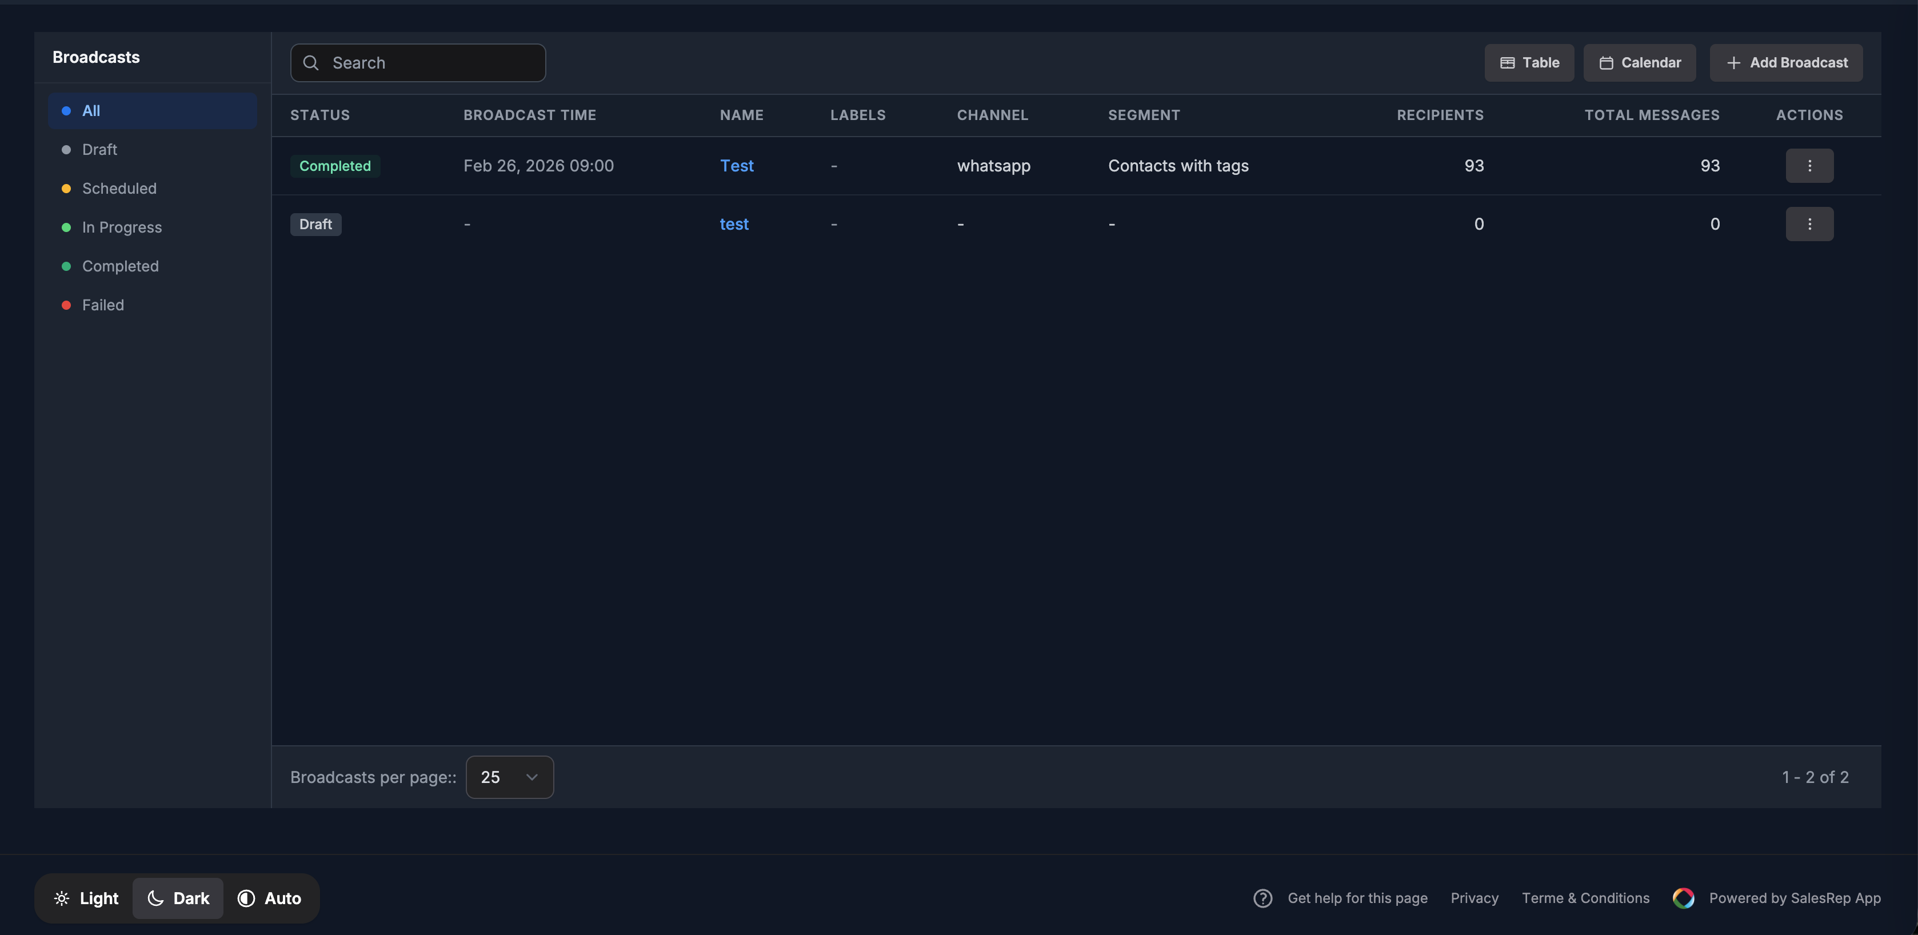This screenshot has height=935, width=1918.
Task: Switch theme to Dark mode
Action: tap(178, 898)
